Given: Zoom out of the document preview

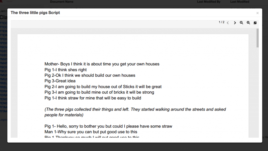Looking at the screenshot, I should click(241, 23).
